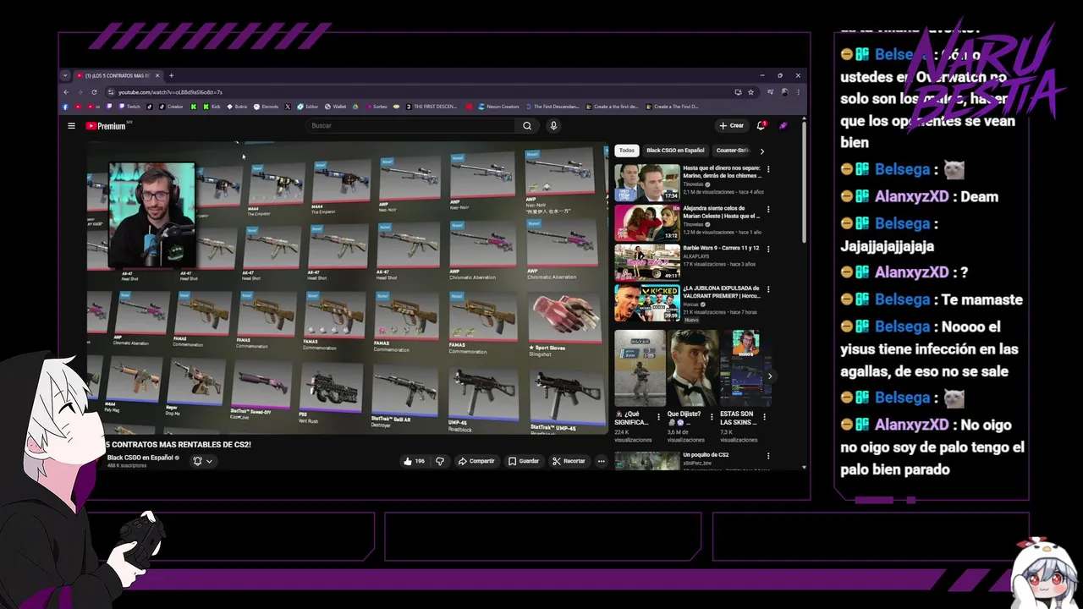Open the Black CSGO en Español channel link
Viewport: 1083px width, 609px height.
click(x=141, y=458)
